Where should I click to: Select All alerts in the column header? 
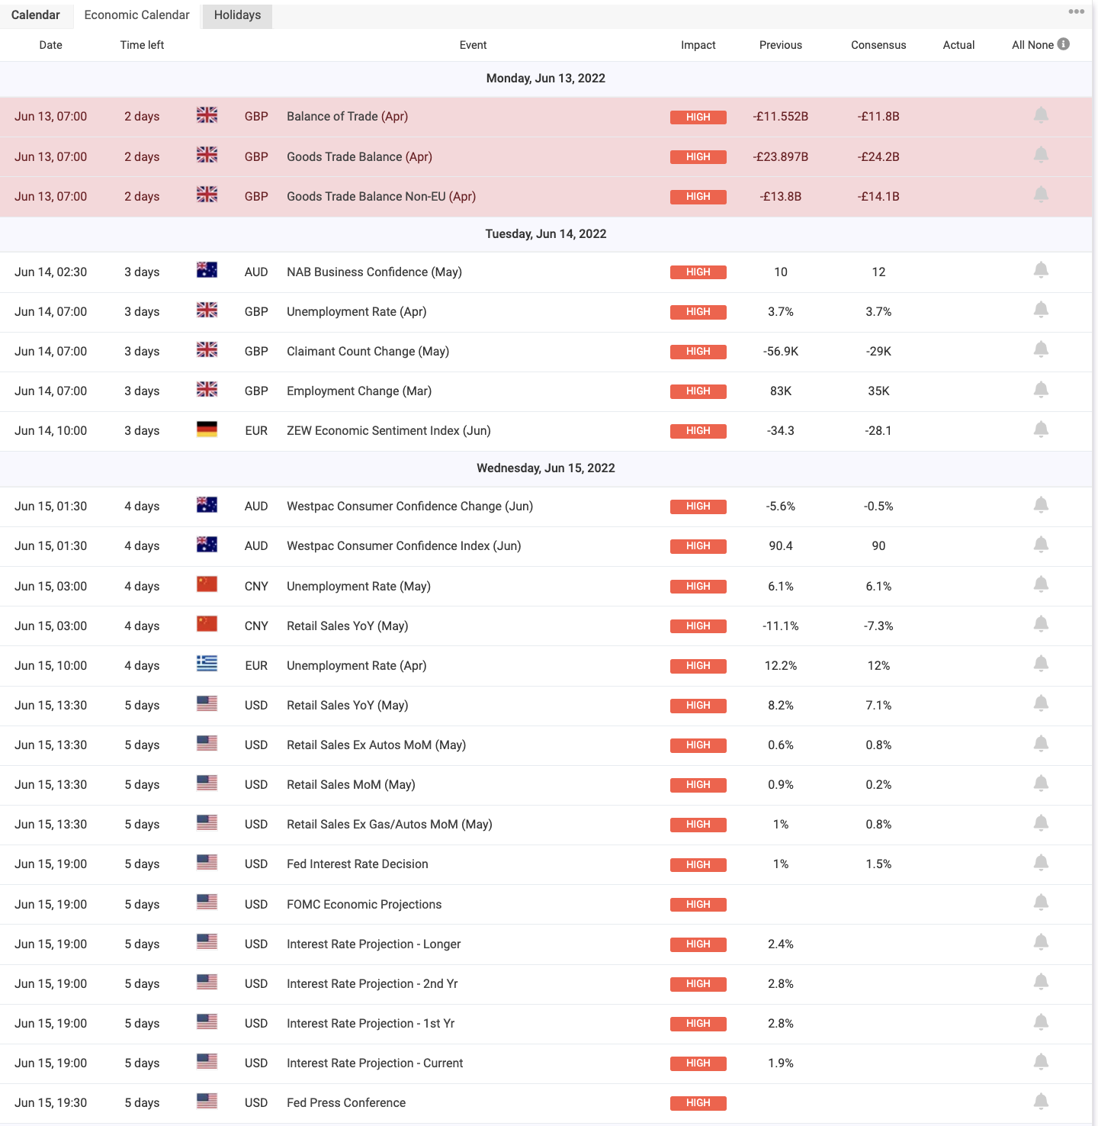1019,45
